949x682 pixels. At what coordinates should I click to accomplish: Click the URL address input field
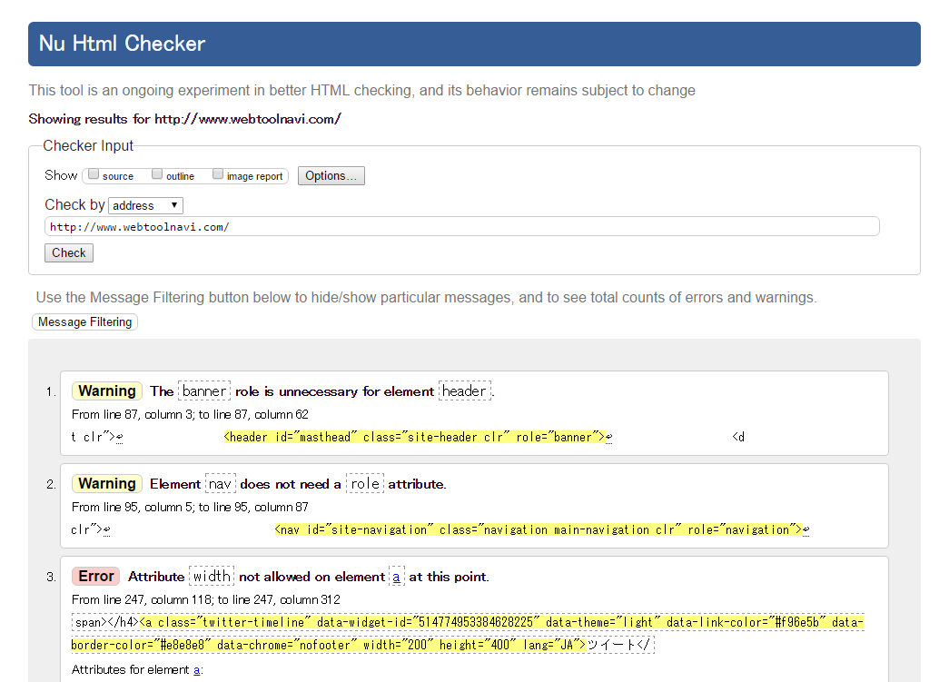[461, 226]
